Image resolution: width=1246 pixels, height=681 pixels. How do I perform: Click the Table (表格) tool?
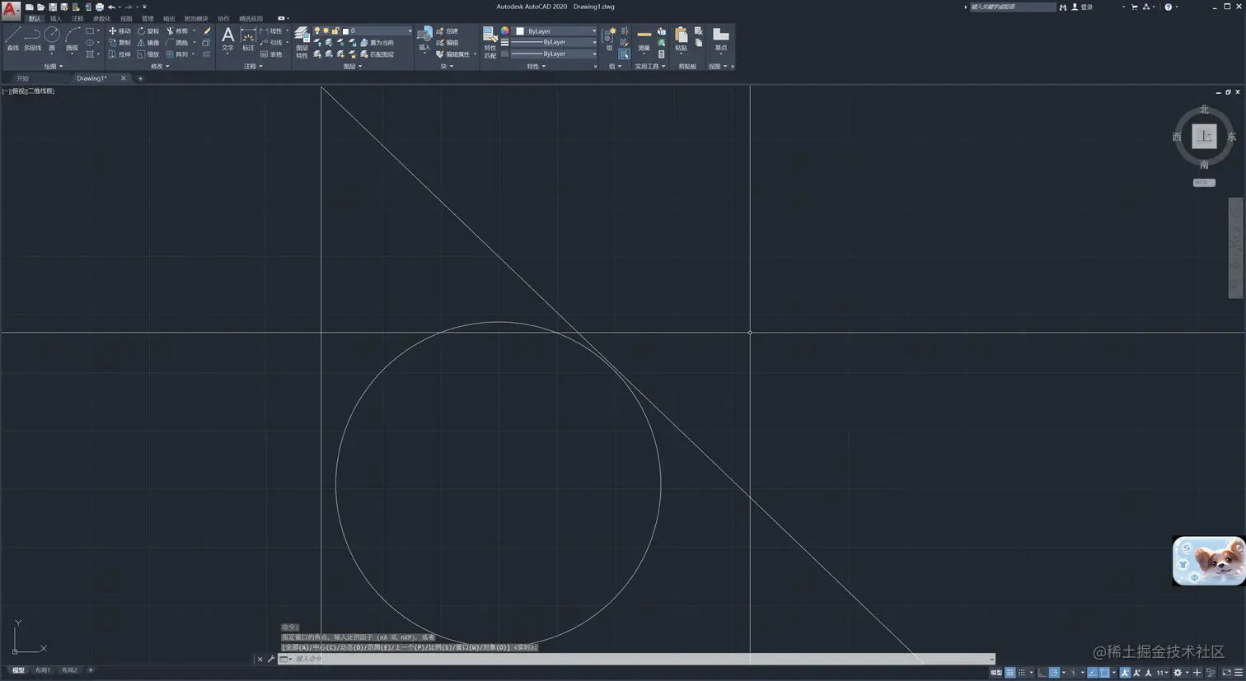(x=271, y=54)
